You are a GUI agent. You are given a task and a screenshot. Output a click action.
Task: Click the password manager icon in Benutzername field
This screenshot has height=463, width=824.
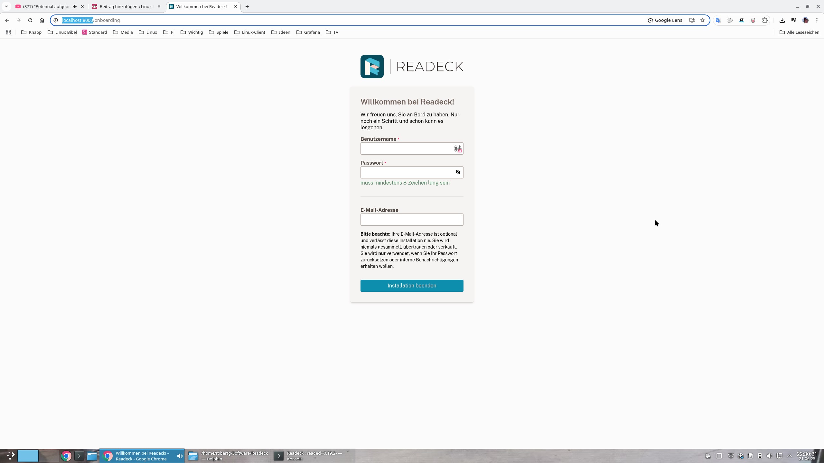[457, 149]
